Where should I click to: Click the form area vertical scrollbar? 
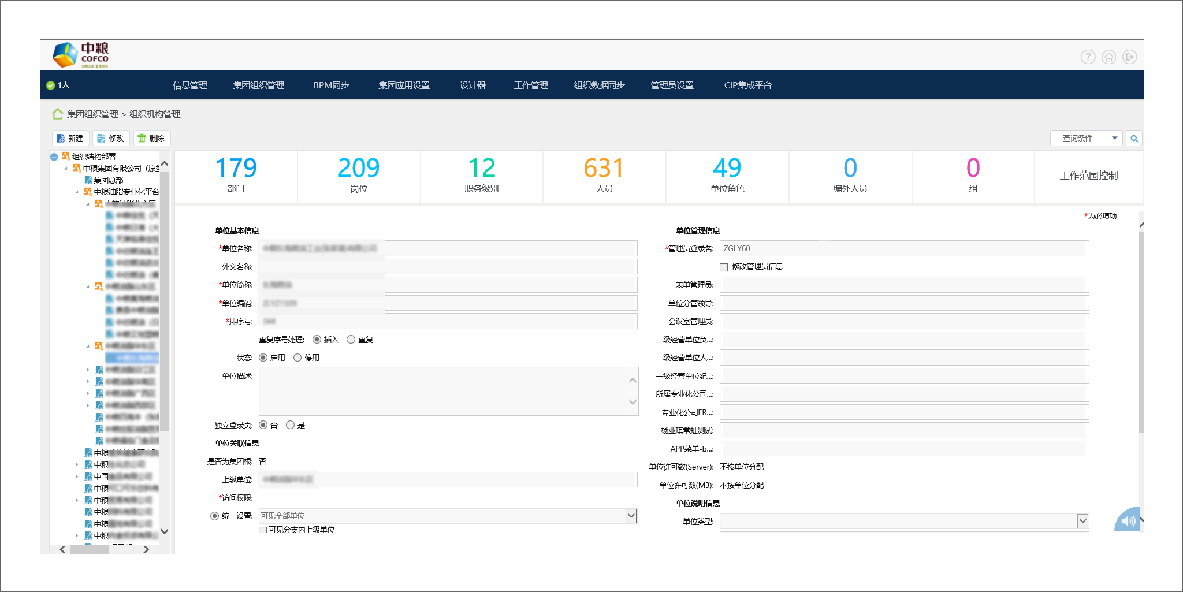[1141, 332]
